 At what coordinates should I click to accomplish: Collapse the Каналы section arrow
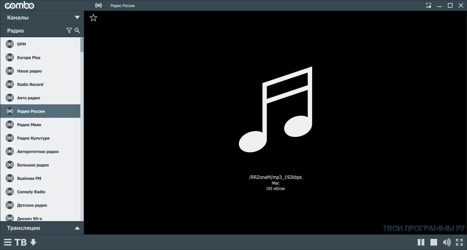click(x=77, y=17)
